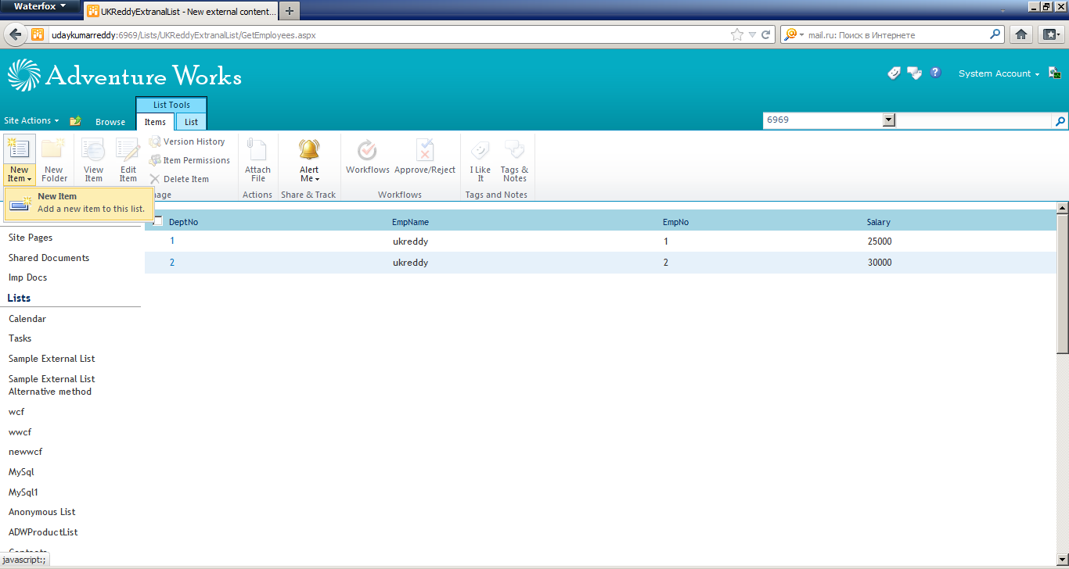
Task: Click the Approve/Reject icon
Action: tap(425, 149)
